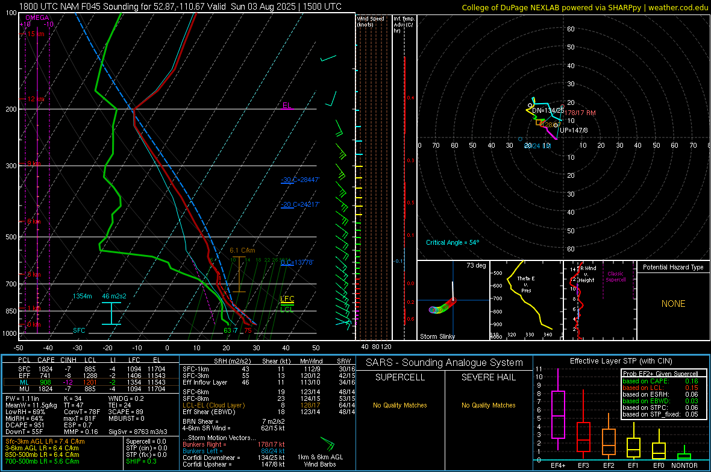This screenshot has width=711, height=472.
Task: Click the Corfidi Downshear value line
Action: [x=234, y=458]
